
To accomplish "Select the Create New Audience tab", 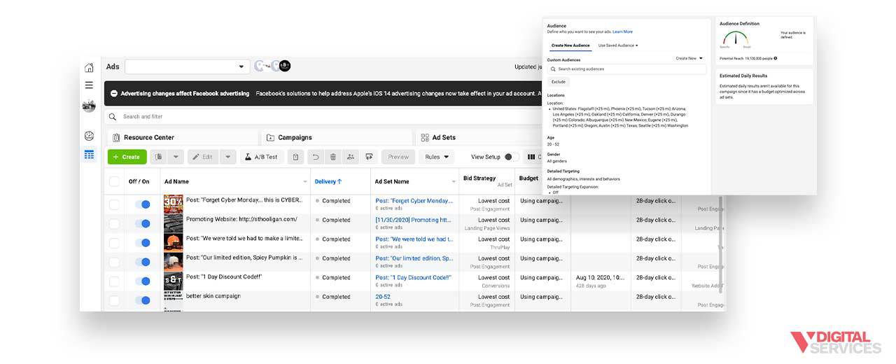I will 570,45.
